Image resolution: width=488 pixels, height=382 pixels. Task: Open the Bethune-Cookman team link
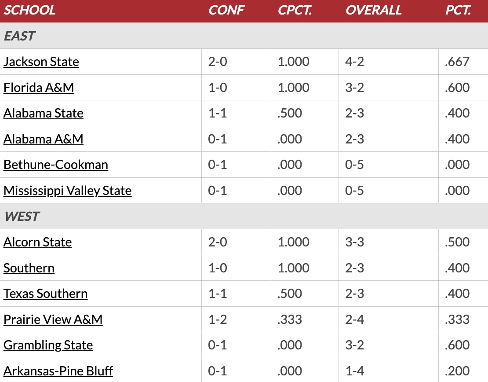tap(56, 165)
